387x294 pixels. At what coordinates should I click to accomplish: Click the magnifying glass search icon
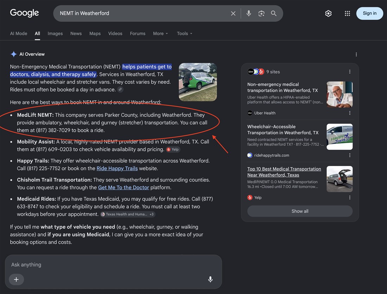pos(273,13)
